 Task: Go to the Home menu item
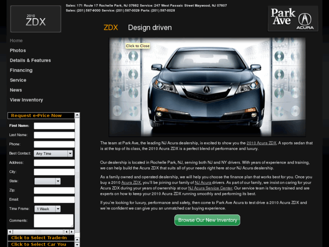(16, 41)
